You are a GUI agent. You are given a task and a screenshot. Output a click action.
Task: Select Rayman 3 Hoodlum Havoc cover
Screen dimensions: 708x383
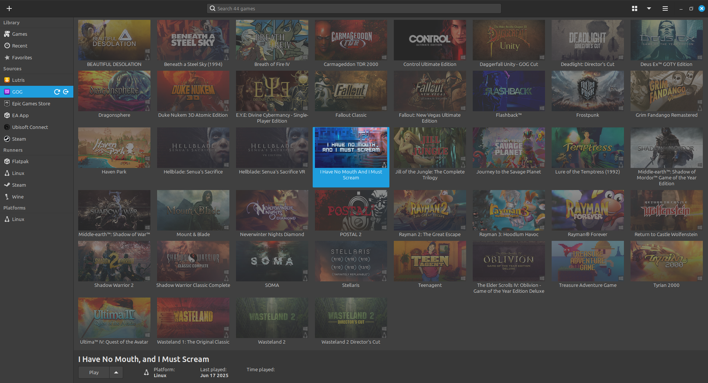click(x=509, y=210)
